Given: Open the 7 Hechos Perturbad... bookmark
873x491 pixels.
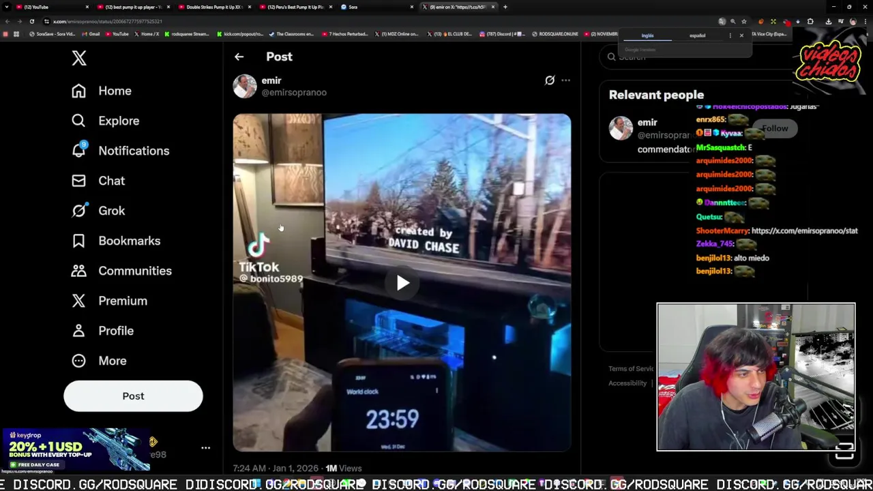Looking at the screenshot, I should pos(345,34).
